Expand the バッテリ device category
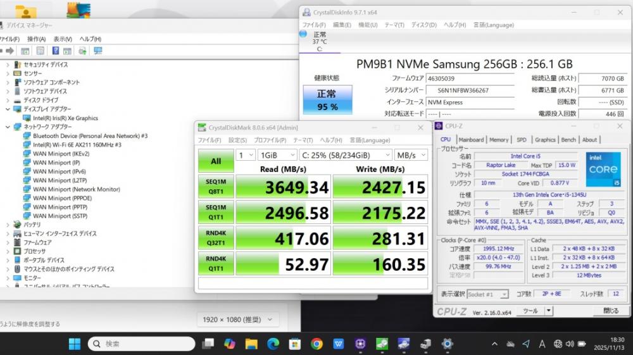The height and width of the screenshot is (355, 633). [x=8, y=225]
